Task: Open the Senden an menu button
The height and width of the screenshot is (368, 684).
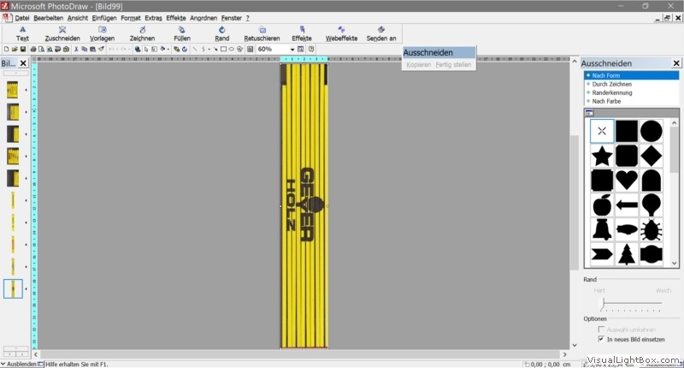Action: [381, 33]
